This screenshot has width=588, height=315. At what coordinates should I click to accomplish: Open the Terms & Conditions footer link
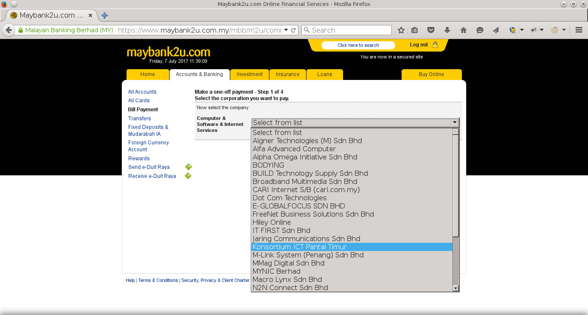[x=158, y=280]
